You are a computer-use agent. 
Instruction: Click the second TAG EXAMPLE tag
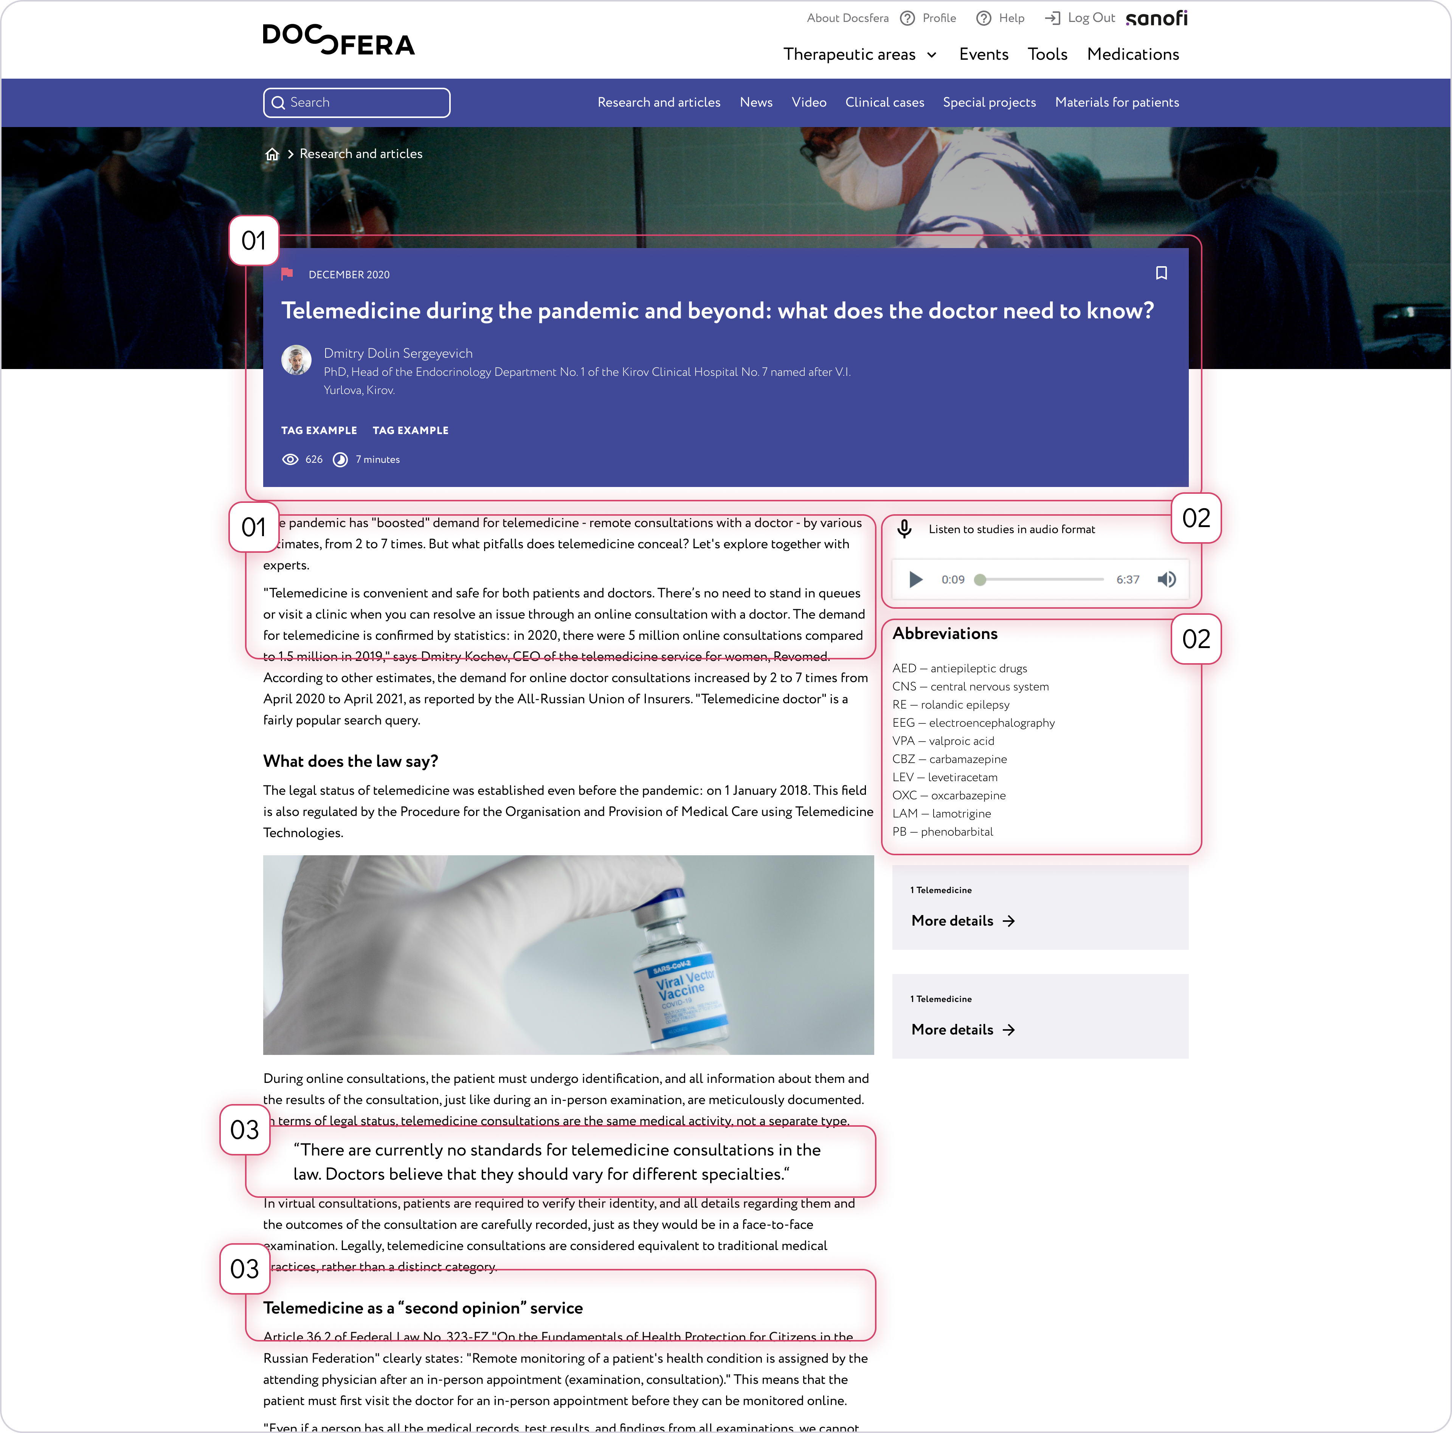tap(410, 431)
